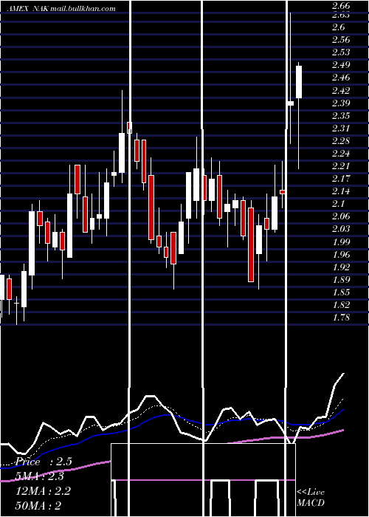
Task: Select the 2.35 price axis label
Action: pos(341,115)
